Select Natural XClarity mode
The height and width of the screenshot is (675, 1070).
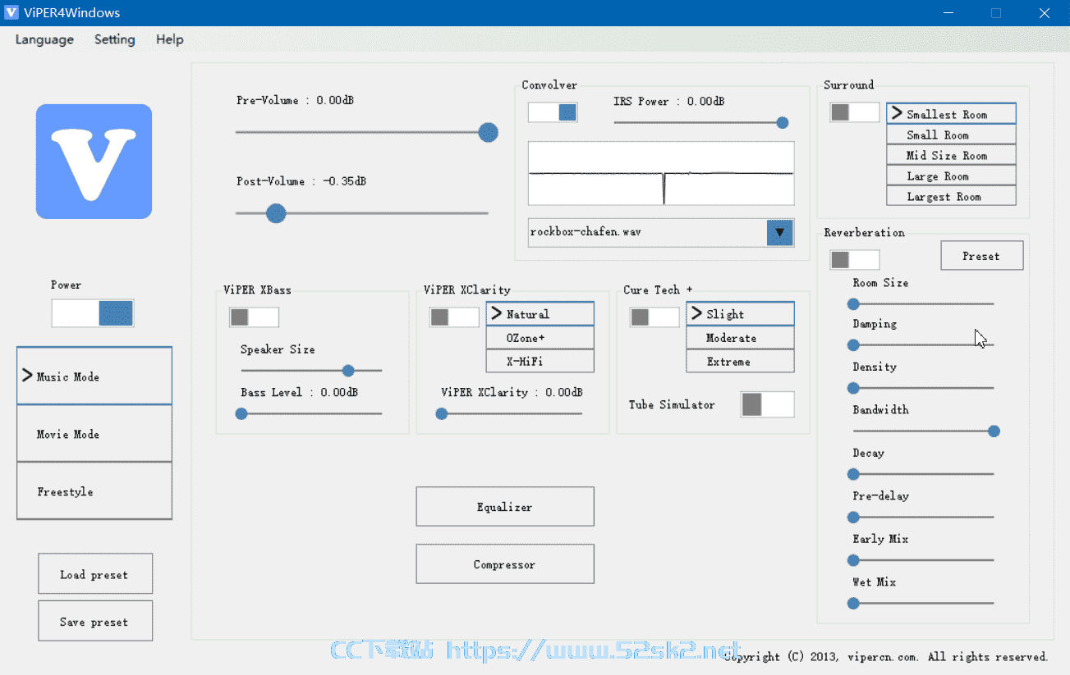(540, 314)
